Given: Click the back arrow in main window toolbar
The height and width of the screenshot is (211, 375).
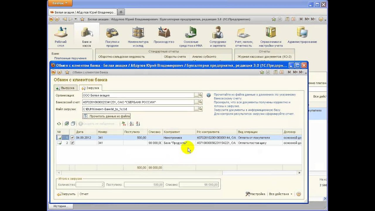Looking at the screenshot, I should (x=64, y=19).
